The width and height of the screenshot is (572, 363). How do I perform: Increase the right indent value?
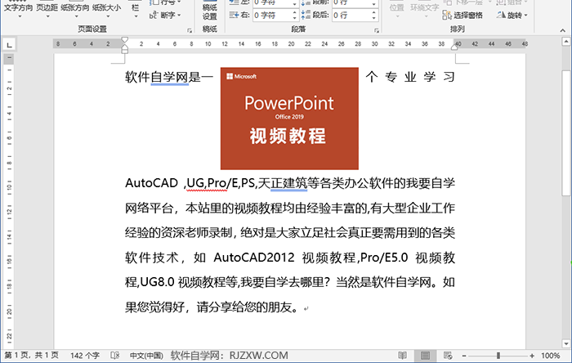(x=295, y=13)
